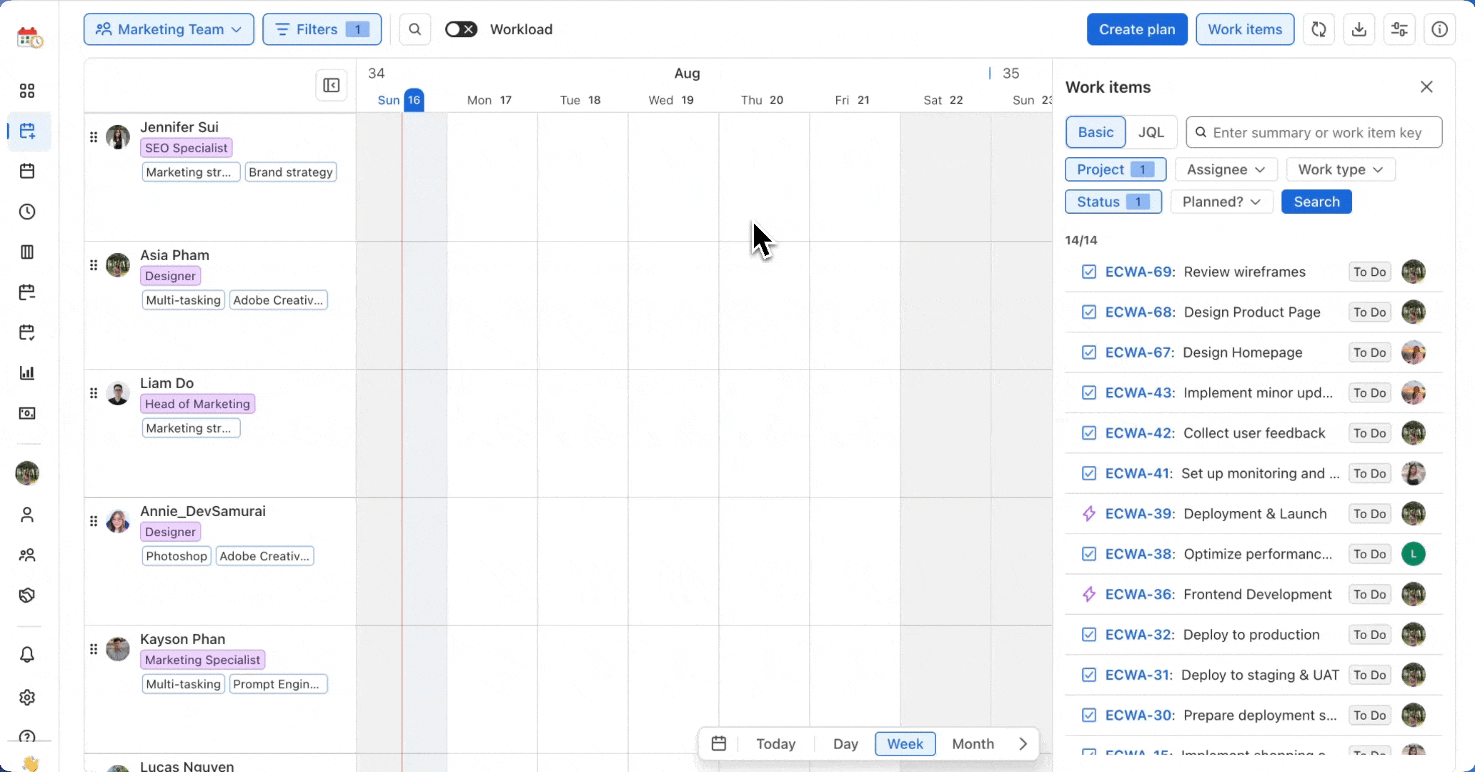Image resolution: width=1475 pixels, height=772 pixels.
Task: Open the plain calendar icon in sidebar
Action: pos(27,171)
